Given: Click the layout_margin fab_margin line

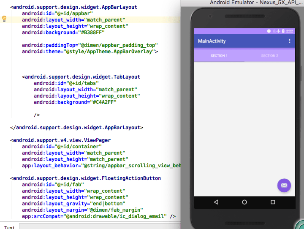Looking at the screenshot, I should pos(83,210).
